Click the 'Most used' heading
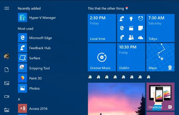 pos(25,28)
